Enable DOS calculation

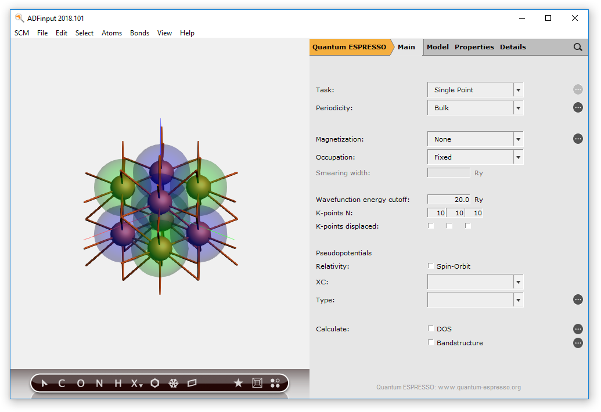430,328
